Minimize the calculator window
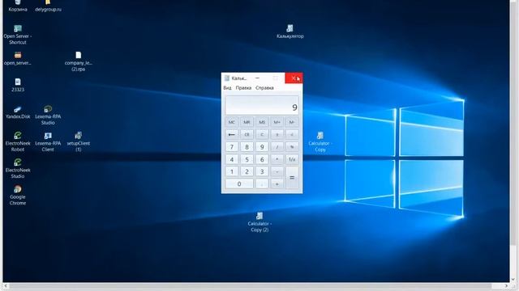 click(257, 78)
